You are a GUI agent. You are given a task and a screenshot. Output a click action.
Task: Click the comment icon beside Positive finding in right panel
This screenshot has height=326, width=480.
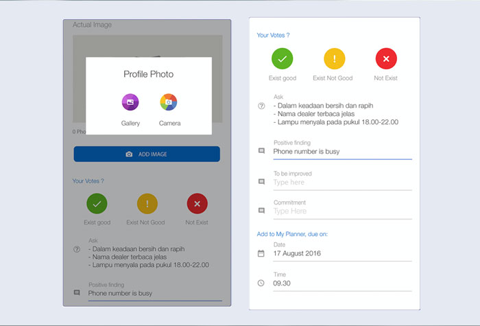pyautogui.click(x=261, y=150)
